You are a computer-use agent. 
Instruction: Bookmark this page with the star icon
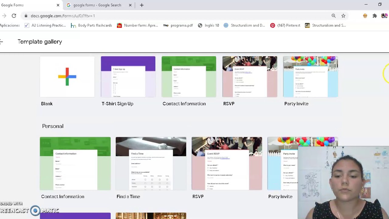[x=343, y=16]
